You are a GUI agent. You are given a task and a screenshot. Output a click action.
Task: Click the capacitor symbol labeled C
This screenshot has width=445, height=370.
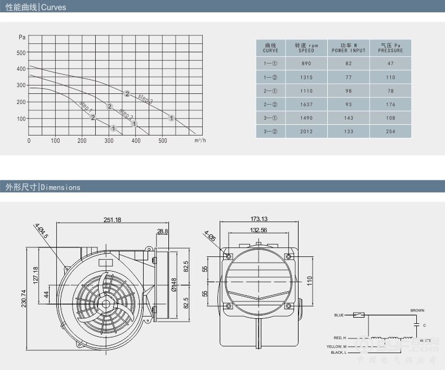click(417, 325)
